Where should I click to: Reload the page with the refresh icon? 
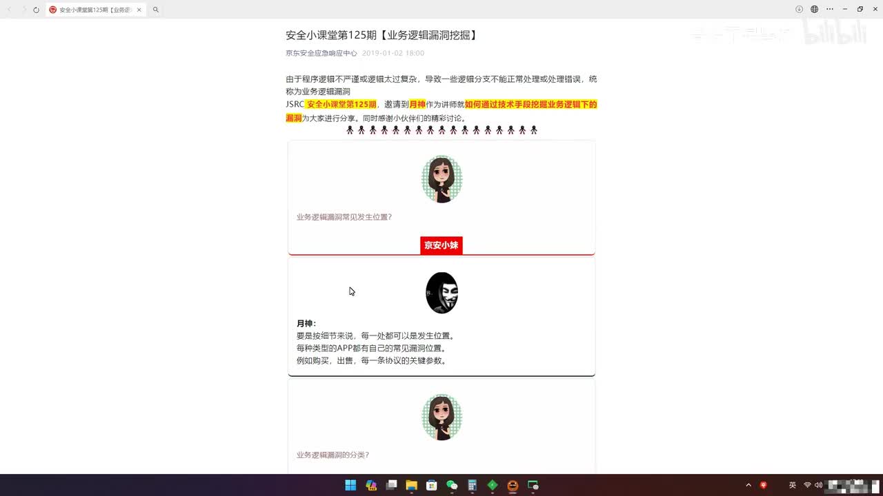click(36, 10)
